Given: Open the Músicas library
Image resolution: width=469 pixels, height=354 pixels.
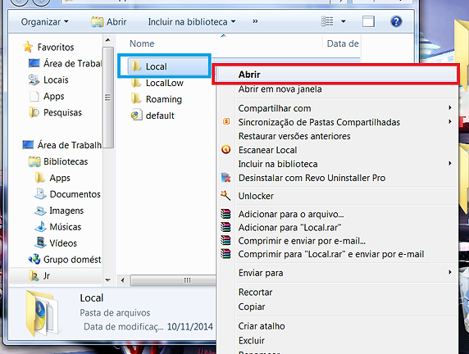Looking at the screenshot, I should (57, 227).
